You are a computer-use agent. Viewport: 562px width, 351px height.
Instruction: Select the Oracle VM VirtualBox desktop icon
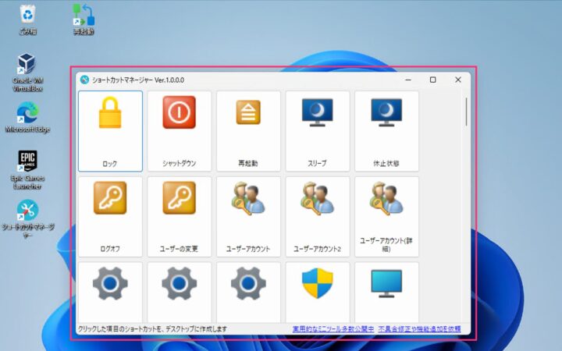pyautogui.click(x=27, y=70)
